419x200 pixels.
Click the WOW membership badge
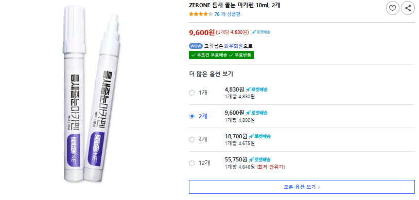point(196,46)
